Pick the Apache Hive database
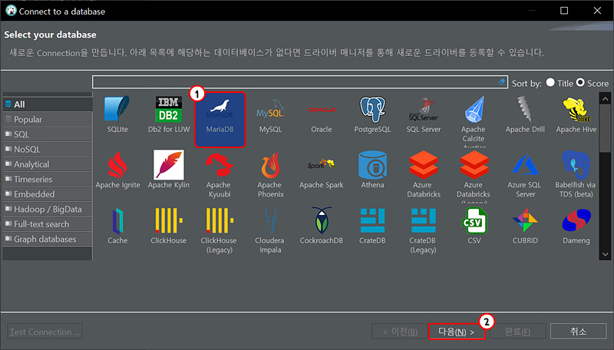Image resolution: width=614 pixels, height=350 pixels. 576,114
